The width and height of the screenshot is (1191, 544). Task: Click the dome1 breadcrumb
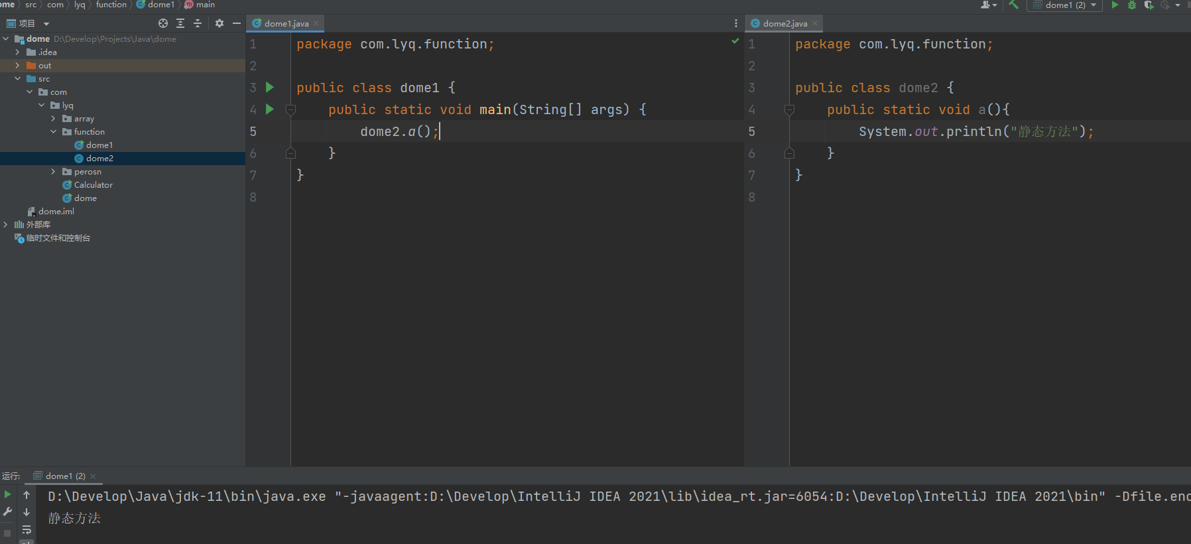(156, 5)
